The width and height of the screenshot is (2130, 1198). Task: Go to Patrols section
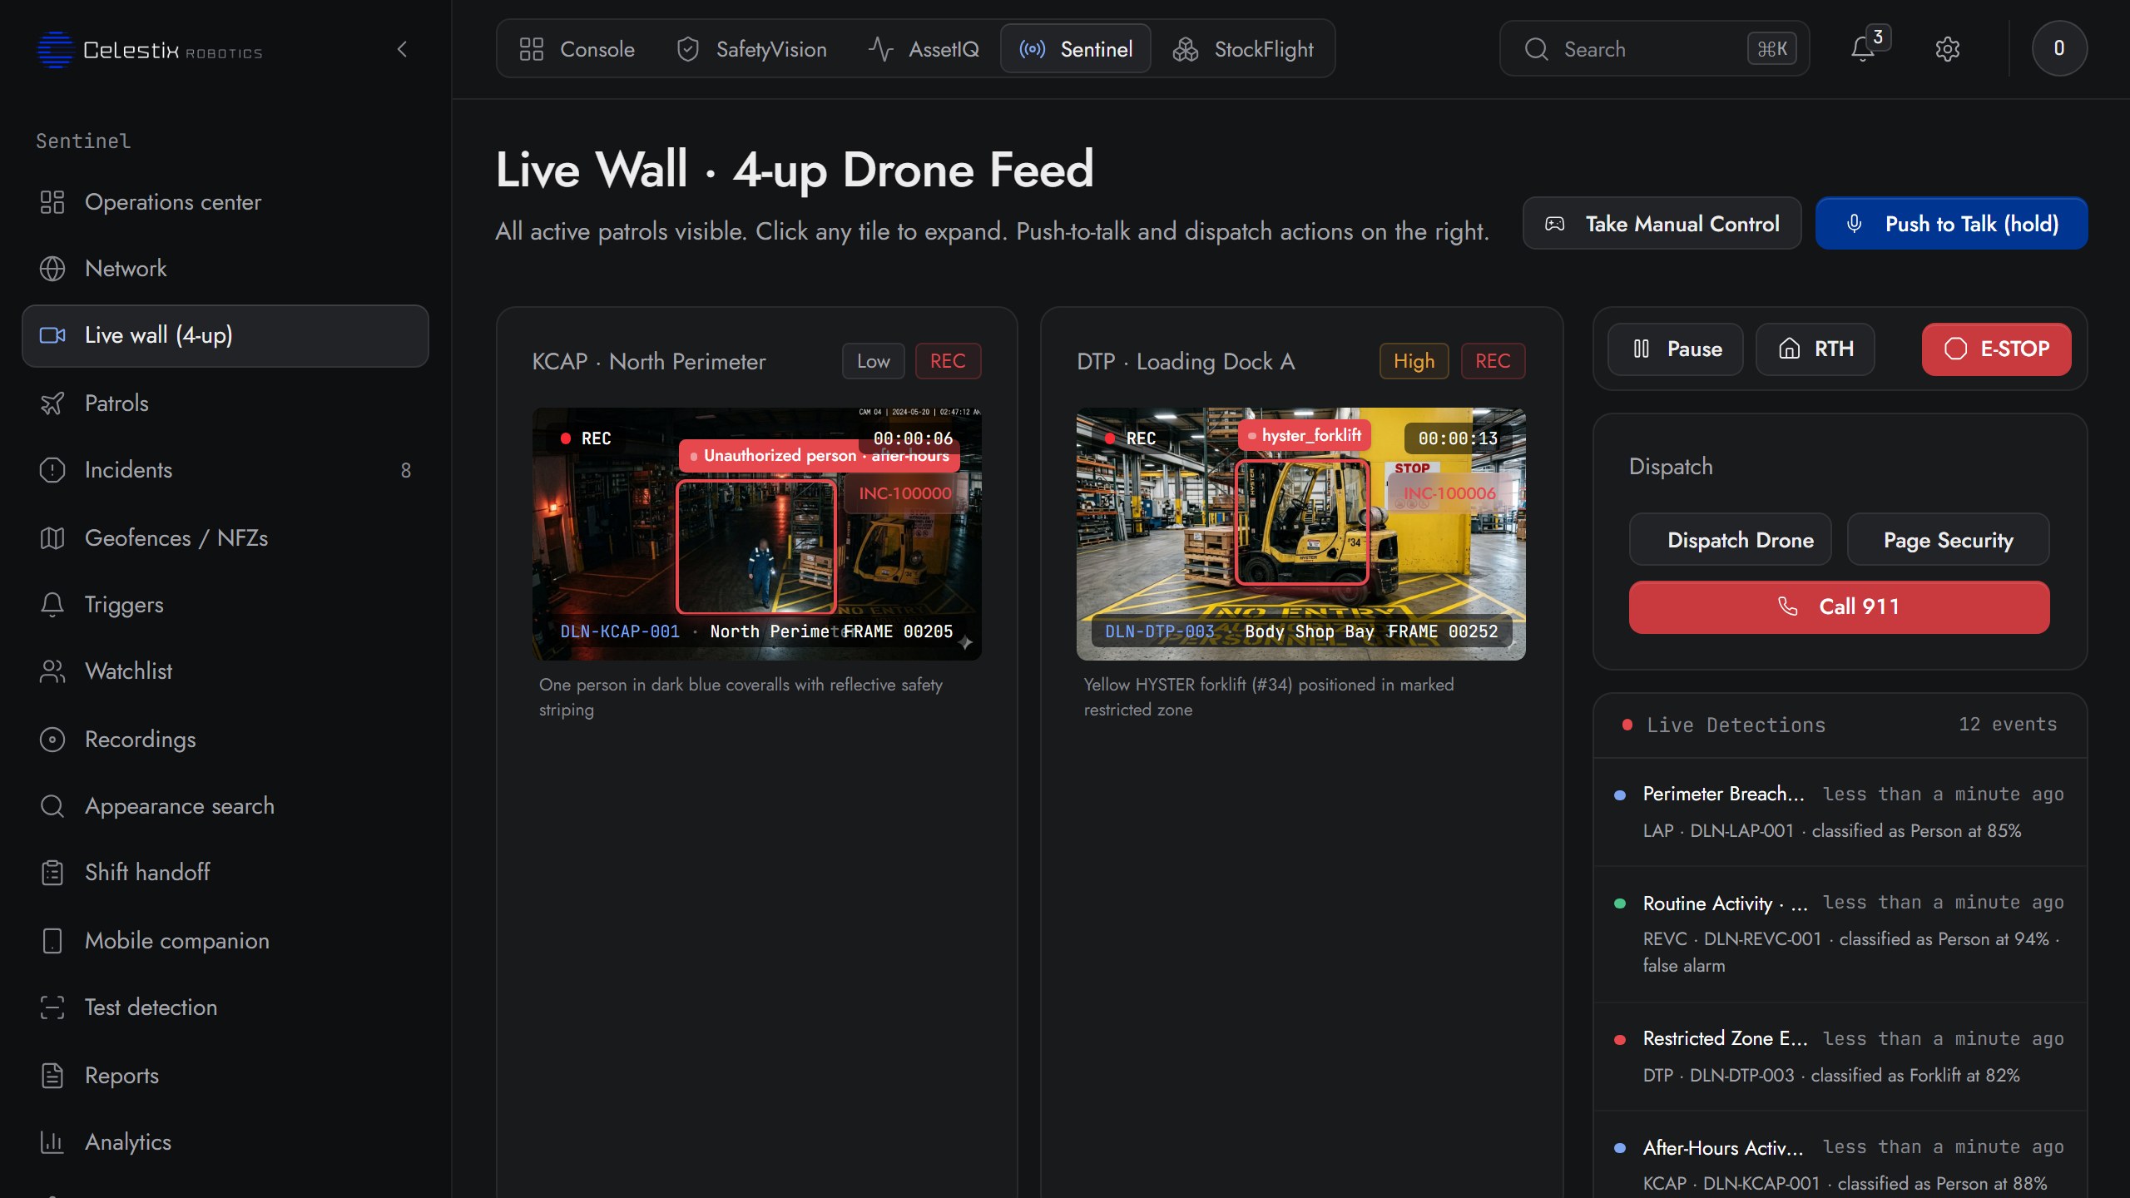pos(225,403)
